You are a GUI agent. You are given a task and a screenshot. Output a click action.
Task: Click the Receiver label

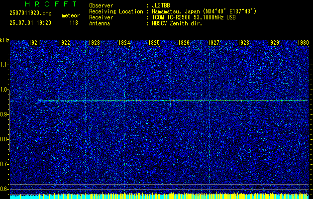101,17
